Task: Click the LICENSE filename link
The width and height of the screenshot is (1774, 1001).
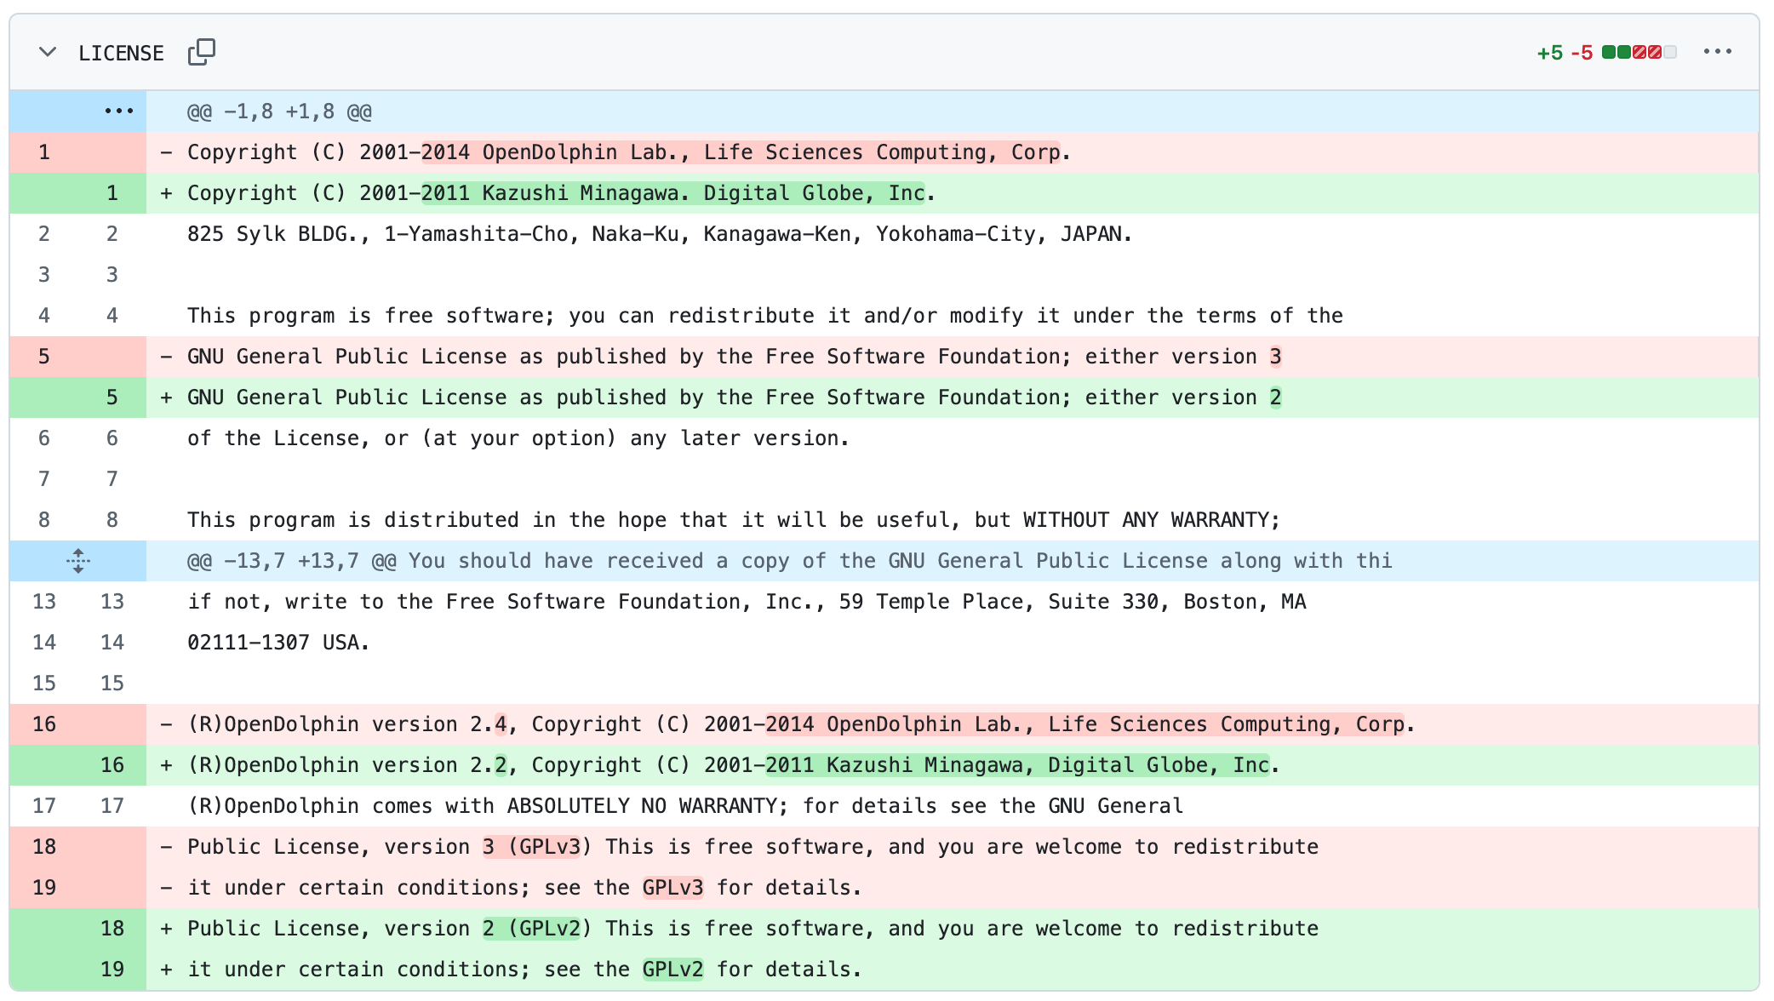Action: point(121,53)
